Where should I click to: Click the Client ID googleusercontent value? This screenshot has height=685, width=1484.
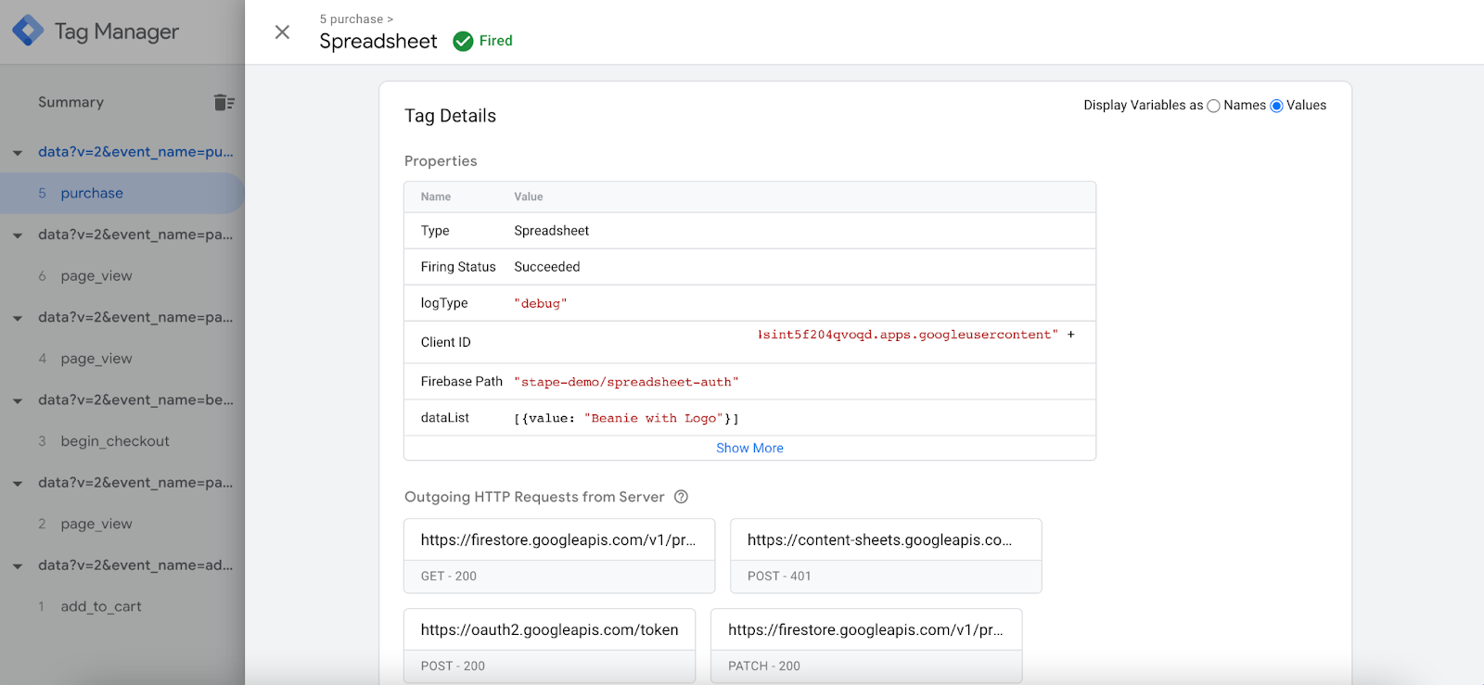click(907, 335)
